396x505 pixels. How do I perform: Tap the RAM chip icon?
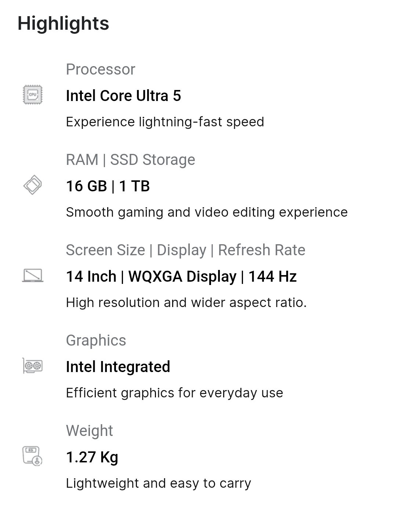pyautogui.click(x=33, y=185)
